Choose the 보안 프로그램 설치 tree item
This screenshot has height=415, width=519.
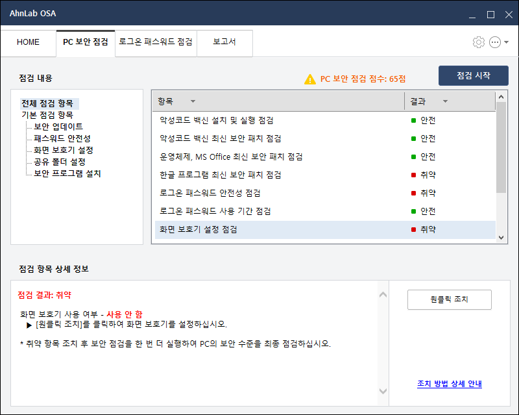67,173
